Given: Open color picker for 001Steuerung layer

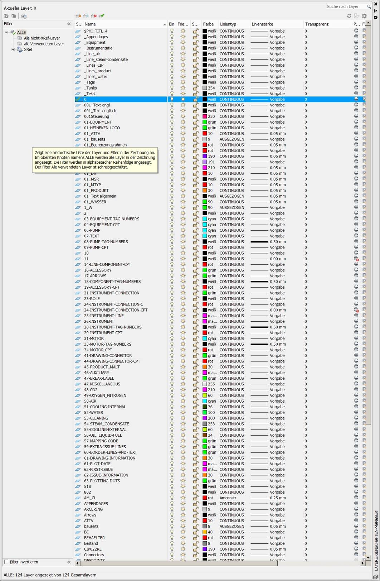Looking at the screenshot, I should 205,116.
